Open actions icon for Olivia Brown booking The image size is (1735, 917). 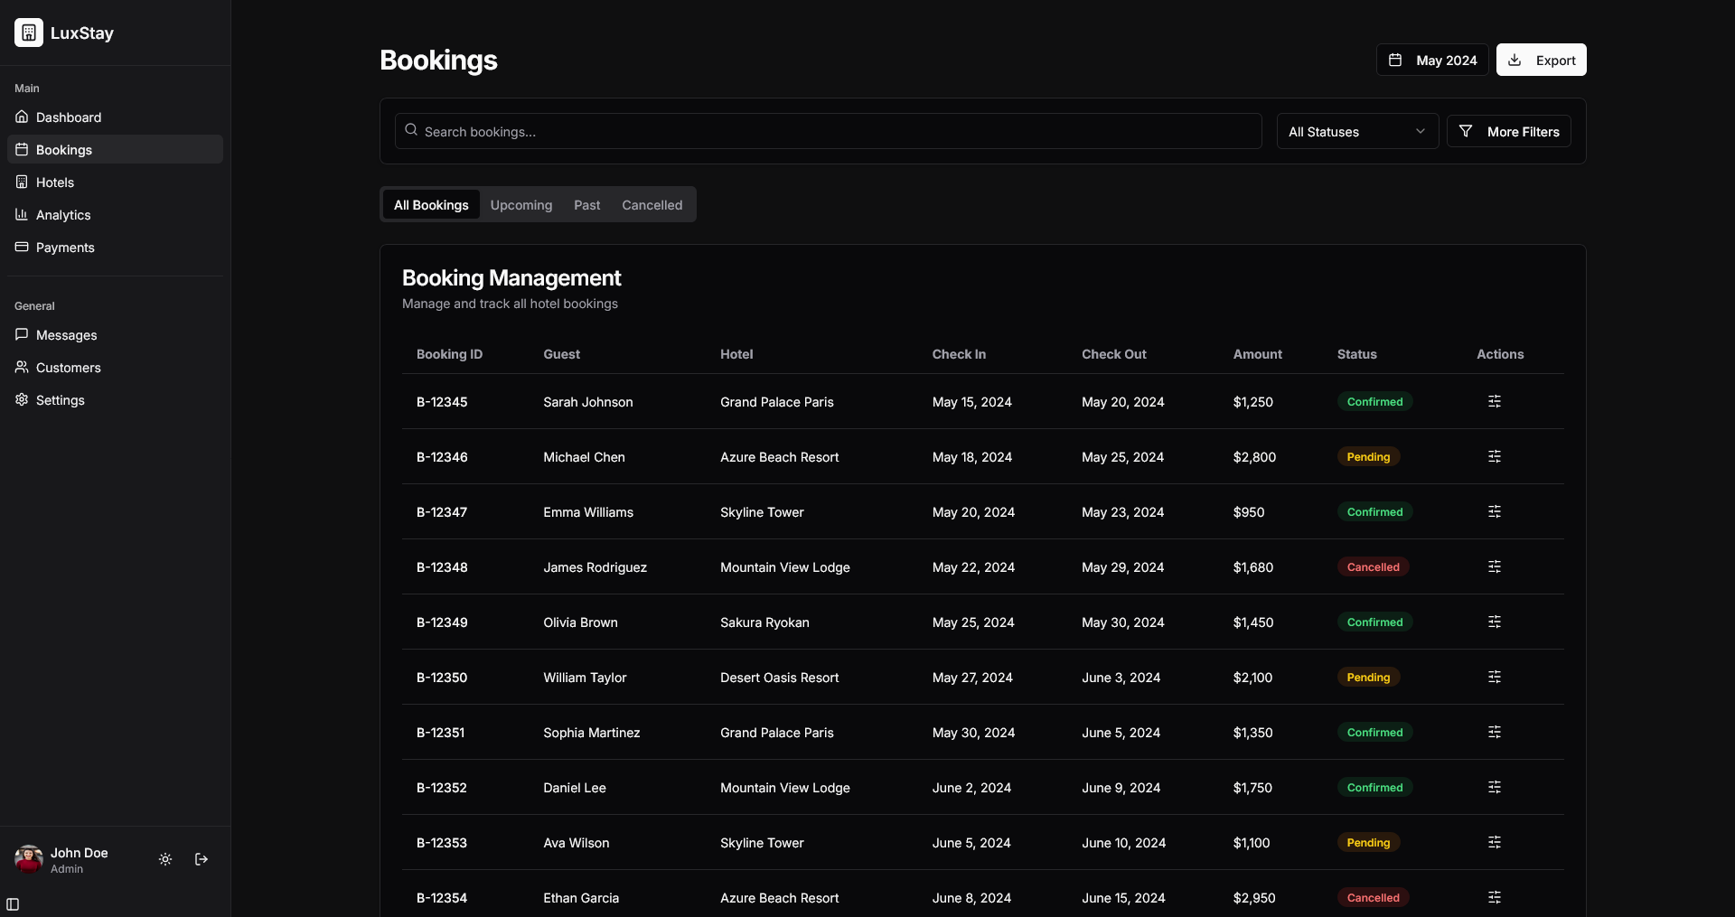coord(1495,622)
